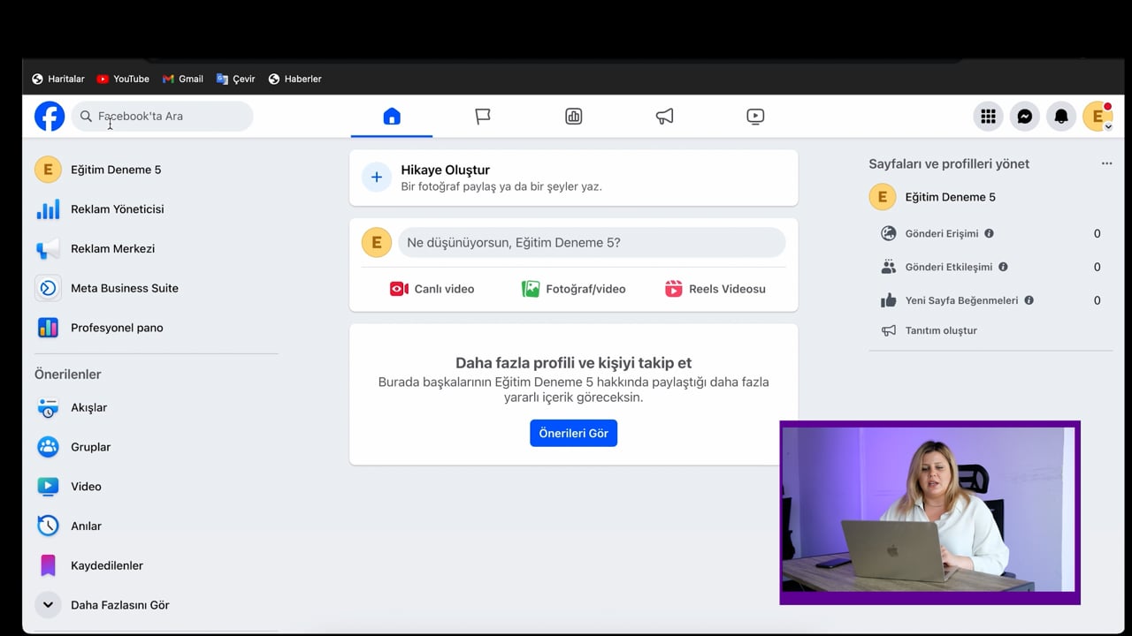Image resolution: width=1132 pixels, height=636 pixels.
Task: Click Gönderi Erişimi metric
Action: (x=942, y=233)
